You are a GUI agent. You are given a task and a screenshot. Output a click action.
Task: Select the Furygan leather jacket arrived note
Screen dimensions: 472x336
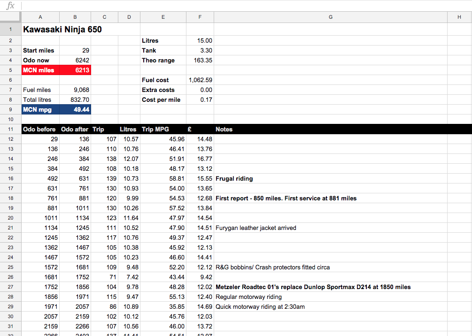coord(331,228)
